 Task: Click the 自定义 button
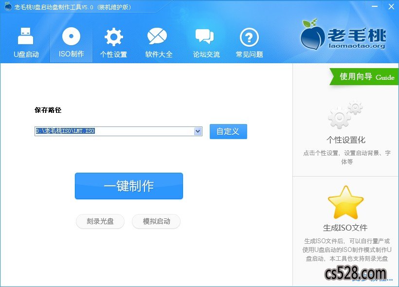[x=228, y=131]
